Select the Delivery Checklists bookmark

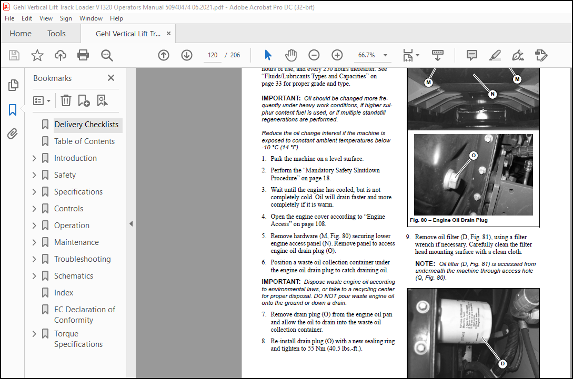(86, 125)
